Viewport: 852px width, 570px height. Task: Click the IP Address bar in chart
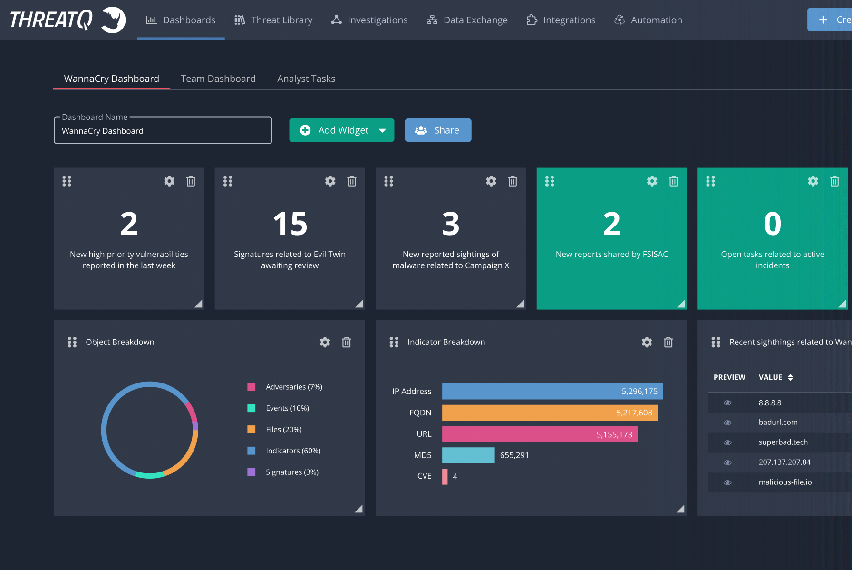coord(552,392)
